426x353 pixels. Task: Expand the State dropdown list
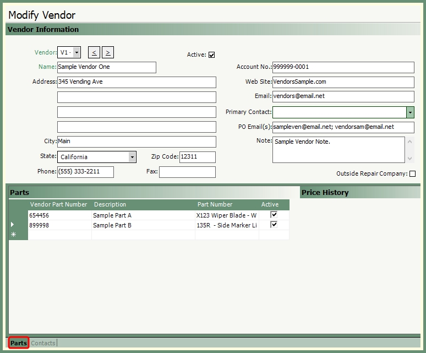click(x=132, y=157)
